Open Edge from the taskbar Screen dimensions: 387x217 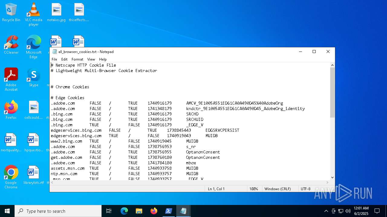click(x=124, y=211)
